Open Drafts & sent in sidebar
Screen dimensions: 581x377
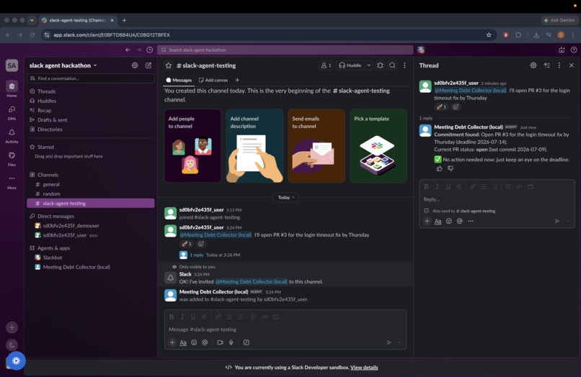coord(91,120)
